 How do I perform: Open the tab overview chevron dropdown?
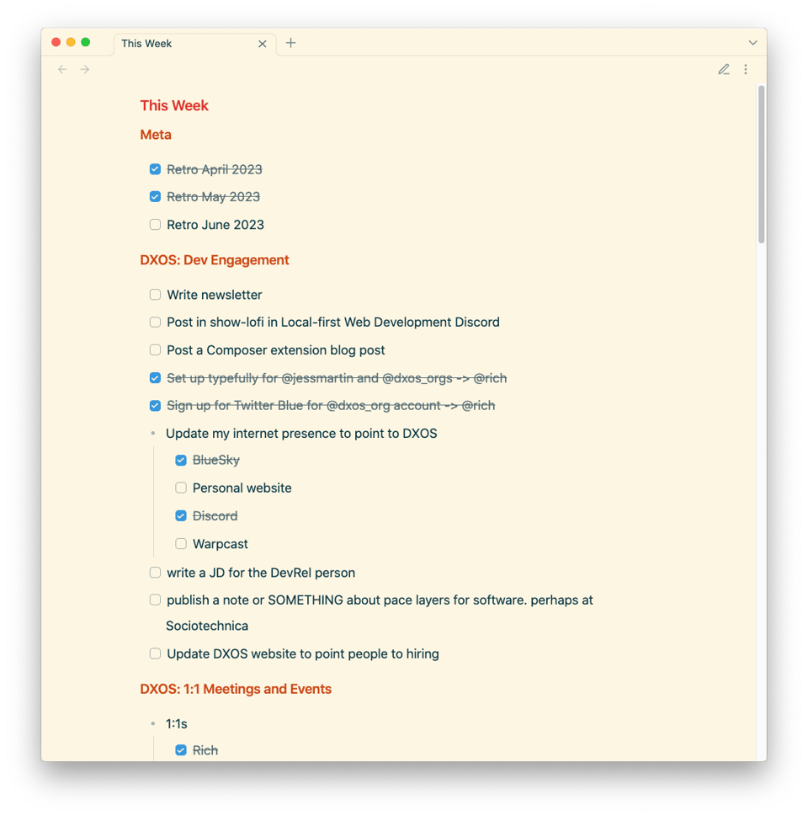752,43
